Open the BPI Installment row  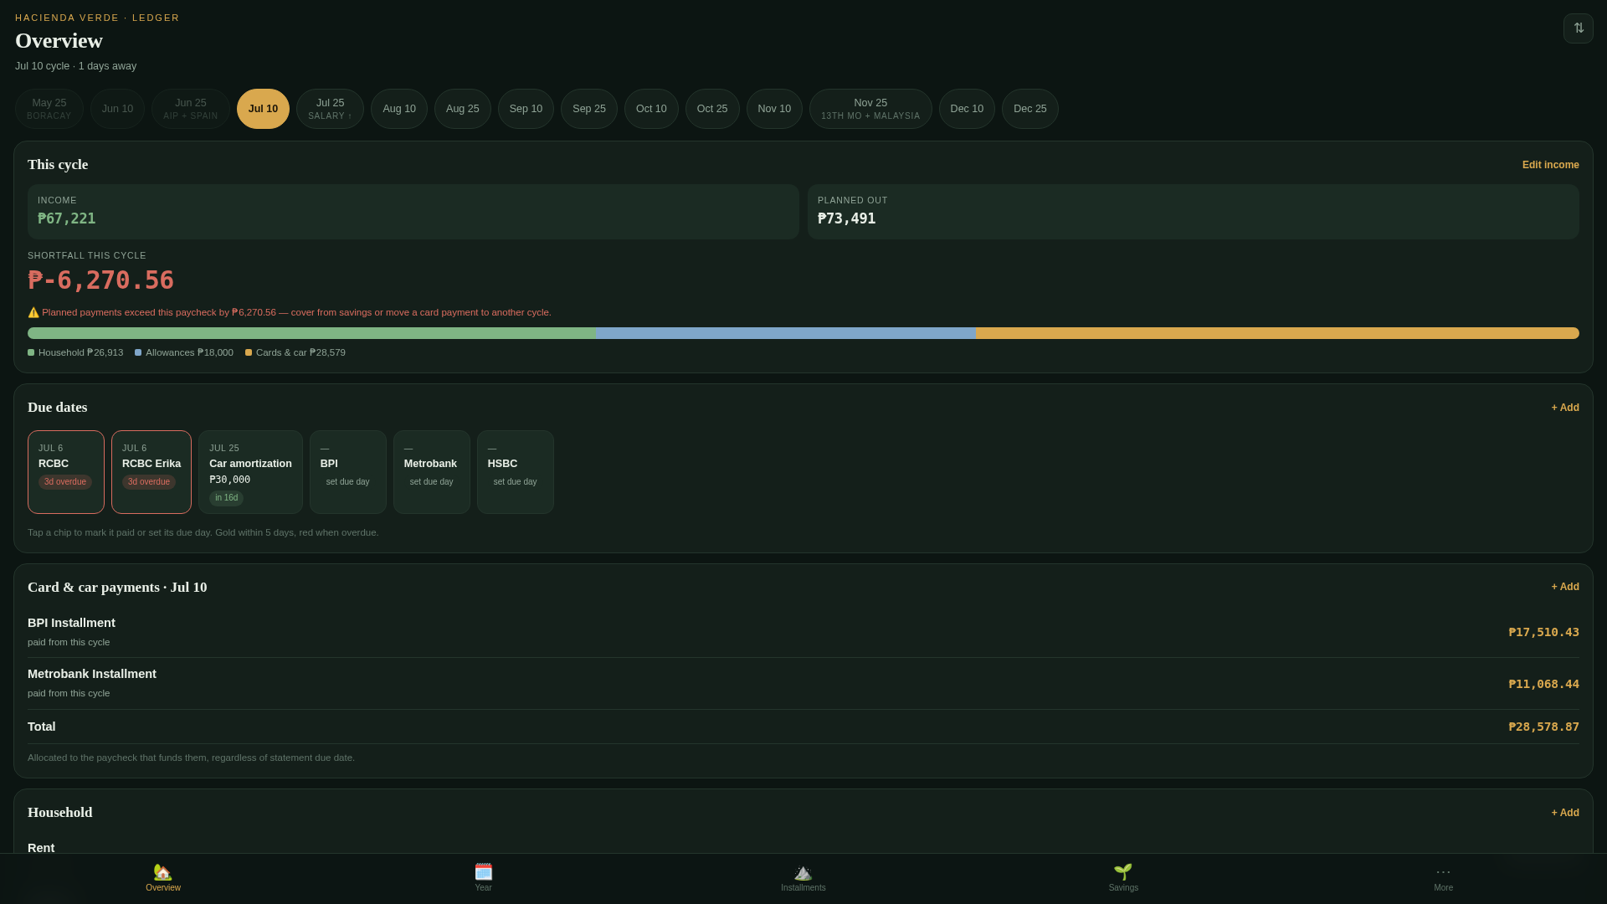point(803,632)
